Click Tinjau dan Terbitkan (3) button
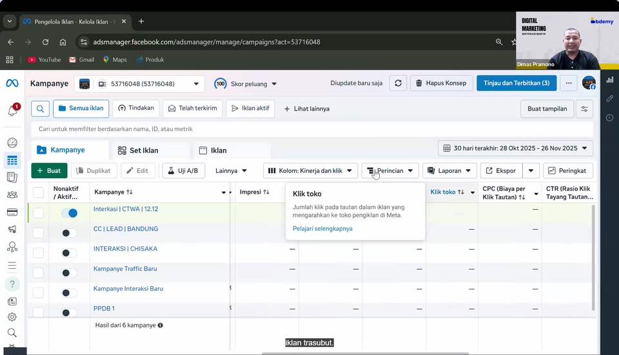 516,83
